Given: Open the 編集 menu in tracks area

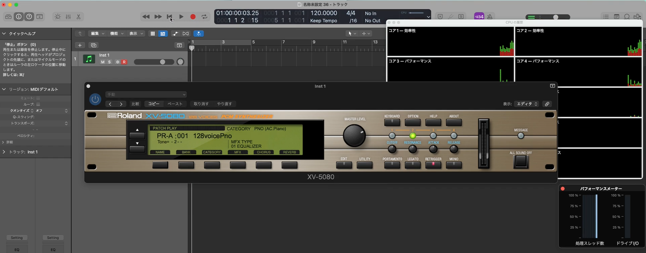Looking at the screenshot, I should coord(97,34).
